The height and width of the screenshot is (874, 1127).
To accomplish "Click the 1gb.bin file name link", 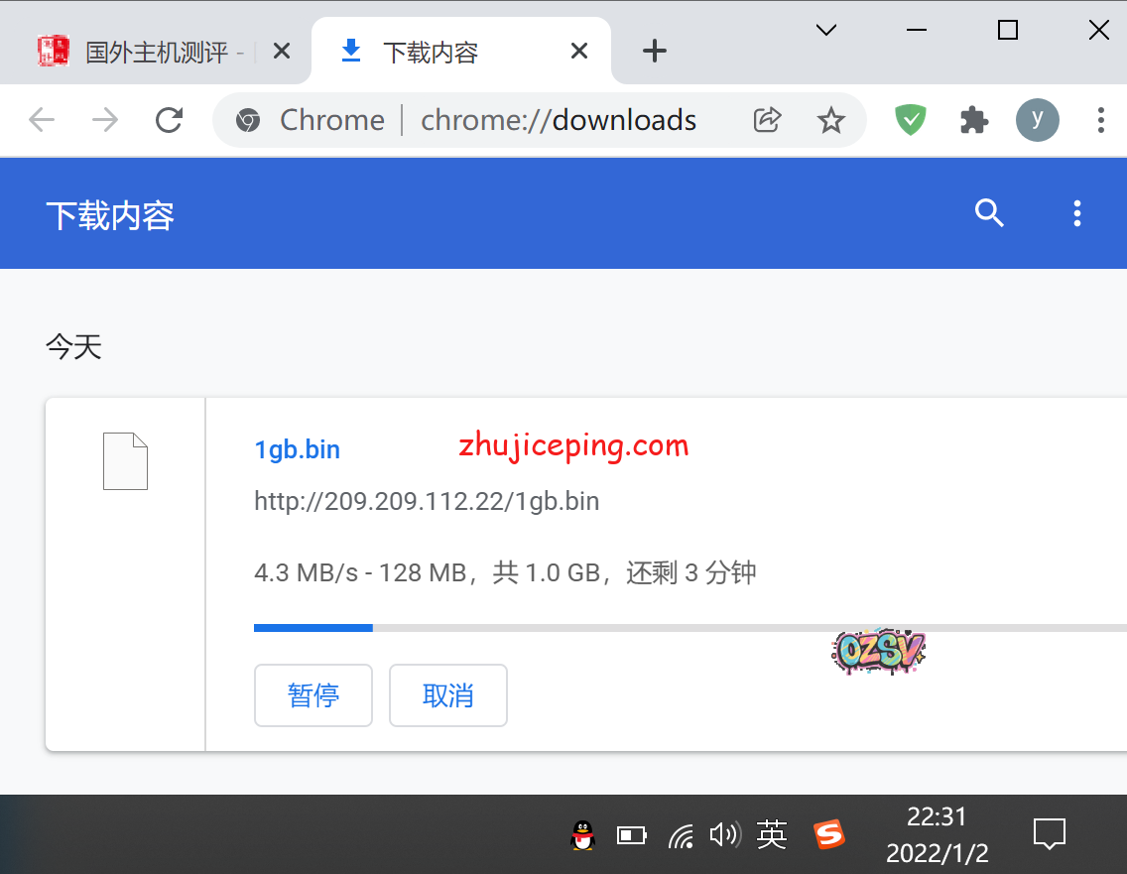I will click(x=297, y=449).
